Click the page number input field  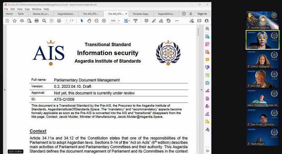(x=67, y=21)
